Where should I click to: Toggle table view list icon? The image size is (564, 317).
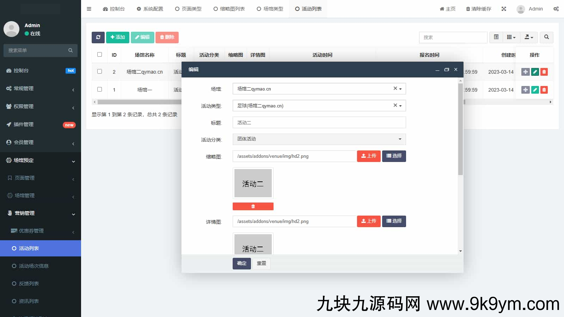click(x=496, y=37)
